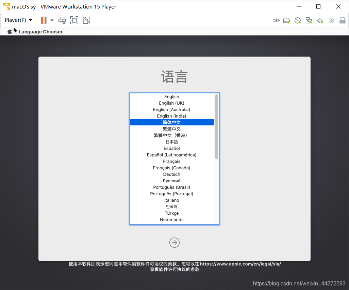Click the hard disk device status icon
This screenshot has width=349, height=290.
pos(286,21)
